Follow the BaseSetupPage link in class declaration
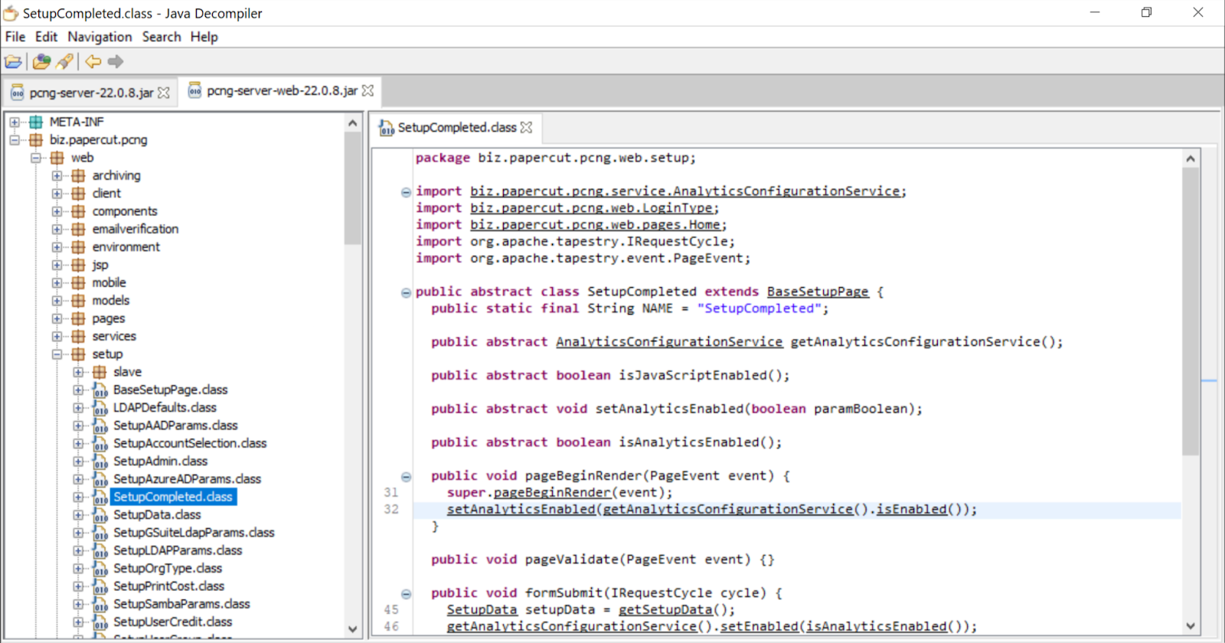 point(818,292)
